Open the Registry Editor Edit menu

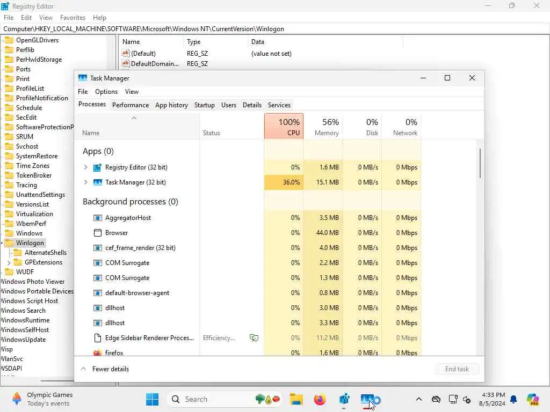[x=26, y=18]
